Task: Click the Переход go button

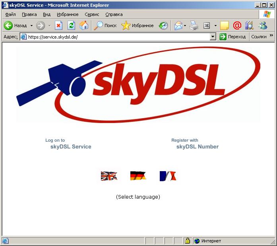Action: click(x=232, y=37)
